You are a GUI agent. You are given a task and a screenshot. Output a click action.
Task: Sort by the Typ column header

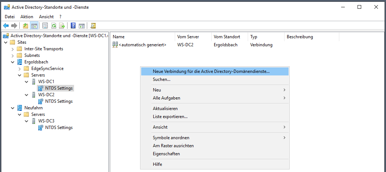coord(266,37)
